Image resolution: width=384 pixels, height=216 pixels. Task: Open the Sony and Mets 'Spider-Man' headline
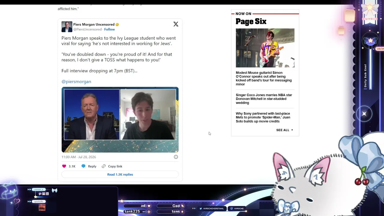tap(263, 117)
